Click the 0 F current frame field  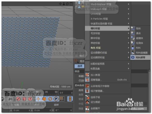tap(66, 93)
